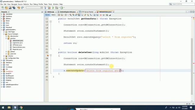Open Chrome from the taskbar

point(21,108)
